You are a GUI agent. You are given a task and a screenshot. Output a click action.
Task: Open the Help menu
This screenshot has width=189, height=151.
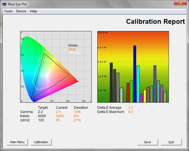(33, 11)
